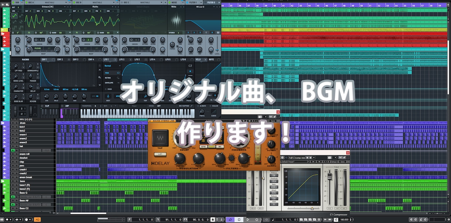Switch to the LFO 4 tab

(156, 59)
